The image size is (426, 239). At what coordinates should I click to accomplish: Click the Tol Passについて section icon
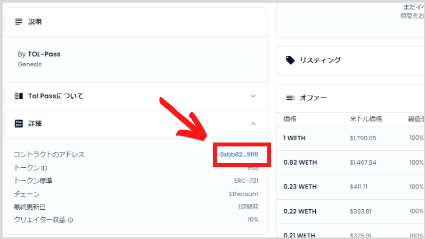(x=19, y=96)
